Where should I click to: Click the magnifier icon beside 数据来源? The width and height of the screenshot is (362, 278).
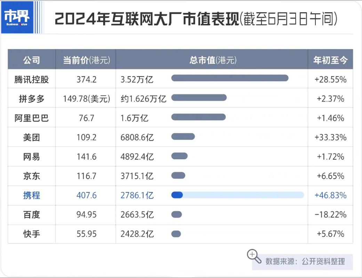(254, 256)
